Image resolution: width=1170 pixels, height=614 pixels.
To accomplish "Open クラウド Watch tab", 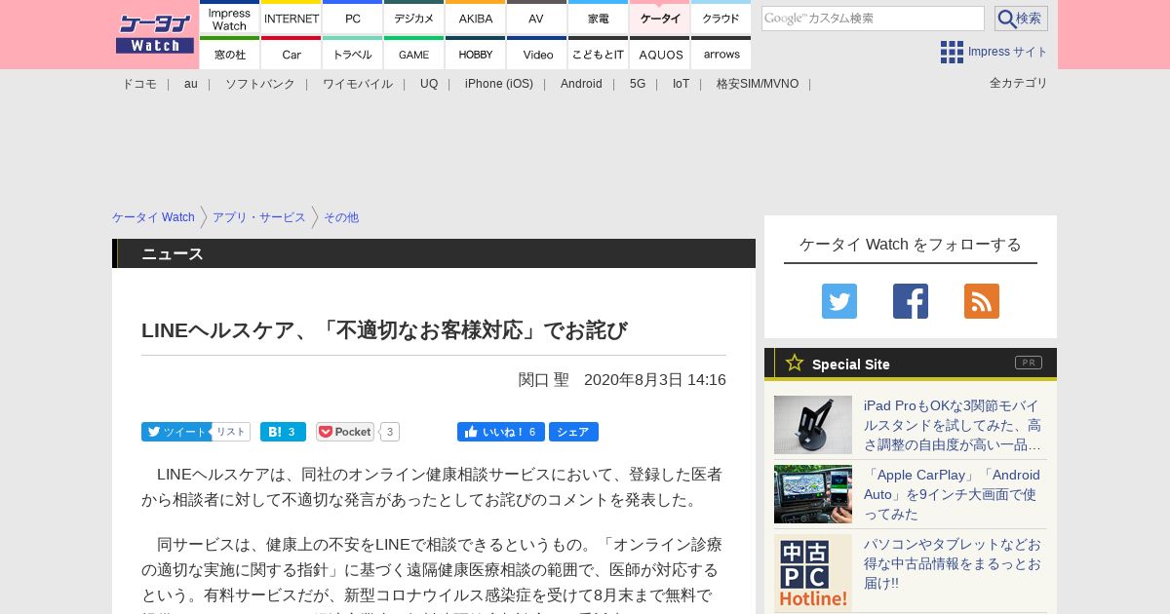I will tap(721, 18).
